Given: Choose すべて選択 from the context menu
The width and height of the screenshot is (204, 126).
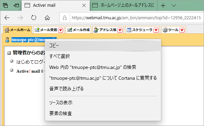Looking at the screenshot, I should tap(103, 56).
